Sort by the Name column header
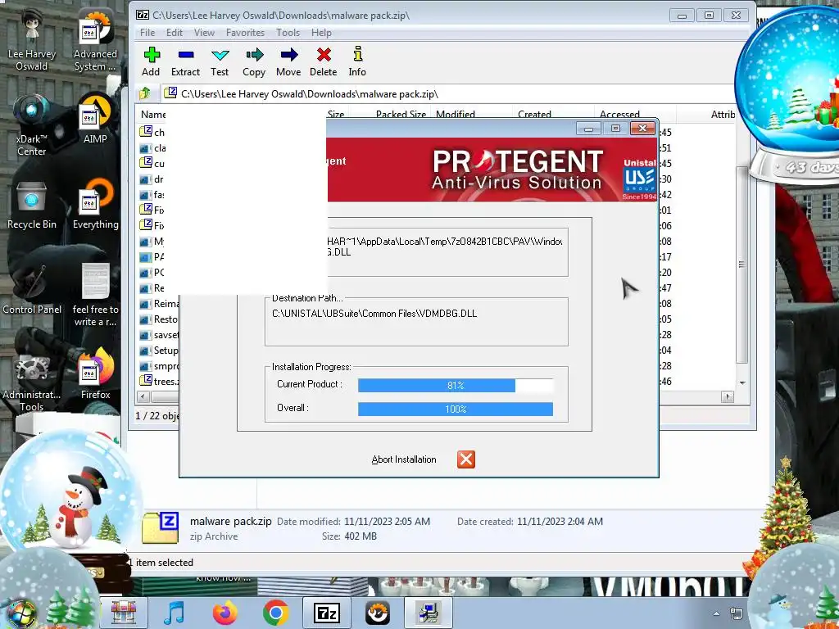Image resolution: width=839 pixels, height=629 pixels. coord(153,114)
